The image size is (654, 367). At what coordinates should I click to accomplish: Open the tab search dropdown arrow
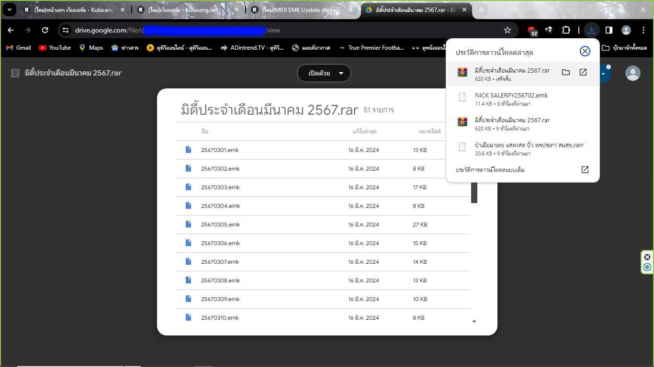pos(9,10)
